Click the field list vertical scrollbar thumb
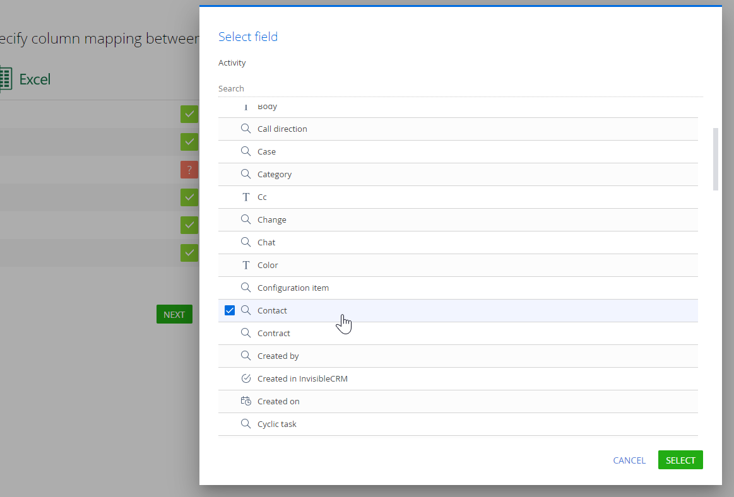The image size is (734, 497). tap(715, 159)
